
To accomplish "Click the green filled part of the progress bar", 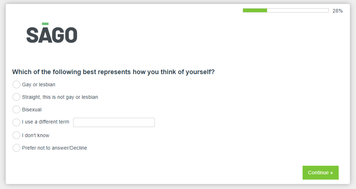I will (255, 10).
